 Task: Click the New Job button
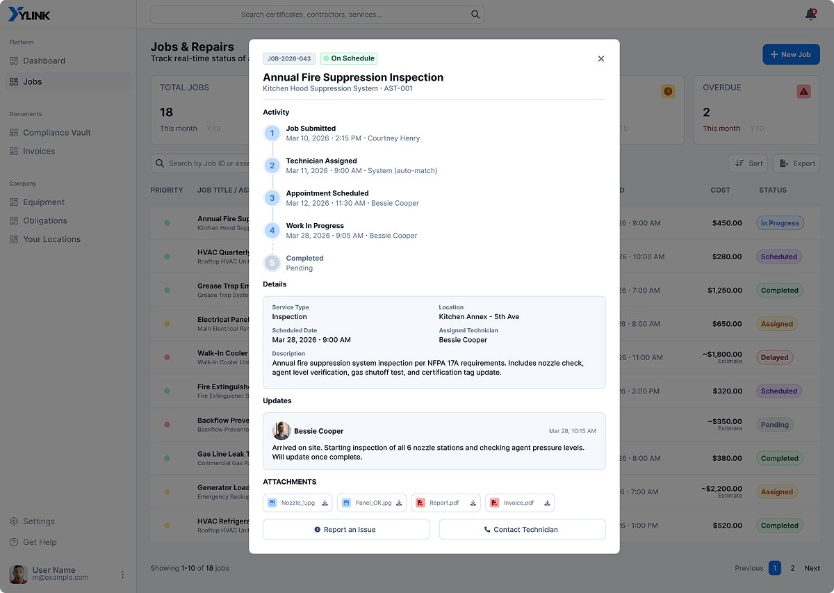coord(791,54)
